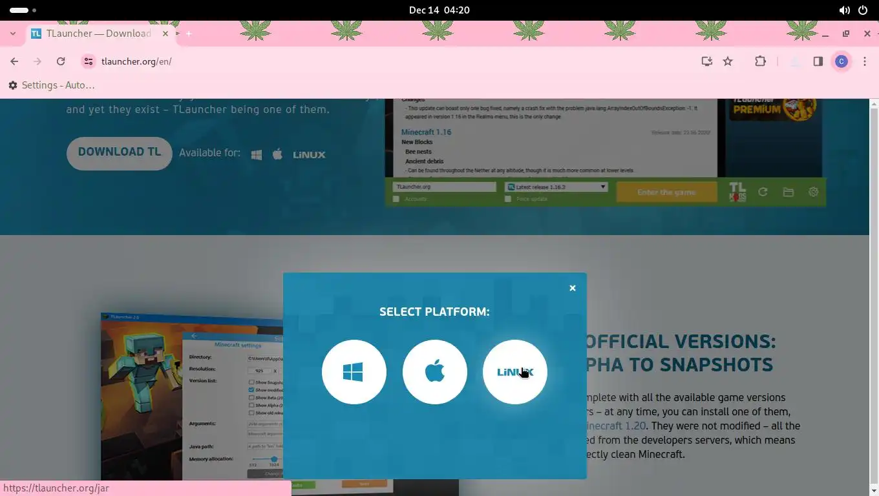The height and width of the screenshot is (496, 879).
Task: Open the Extensions puzzle icon
Action: coord(760,61)
